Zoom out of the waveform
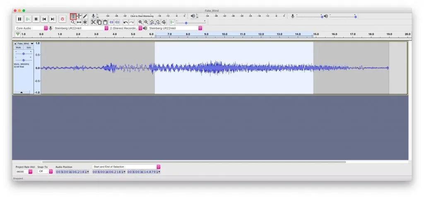424x197 pixels. coord(146,22)
